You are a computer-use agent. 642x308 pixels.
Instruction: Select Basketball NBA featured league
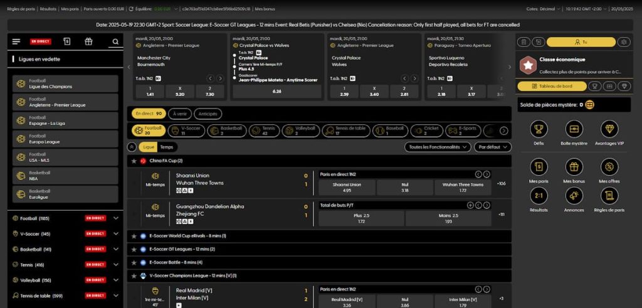(65, 176)
